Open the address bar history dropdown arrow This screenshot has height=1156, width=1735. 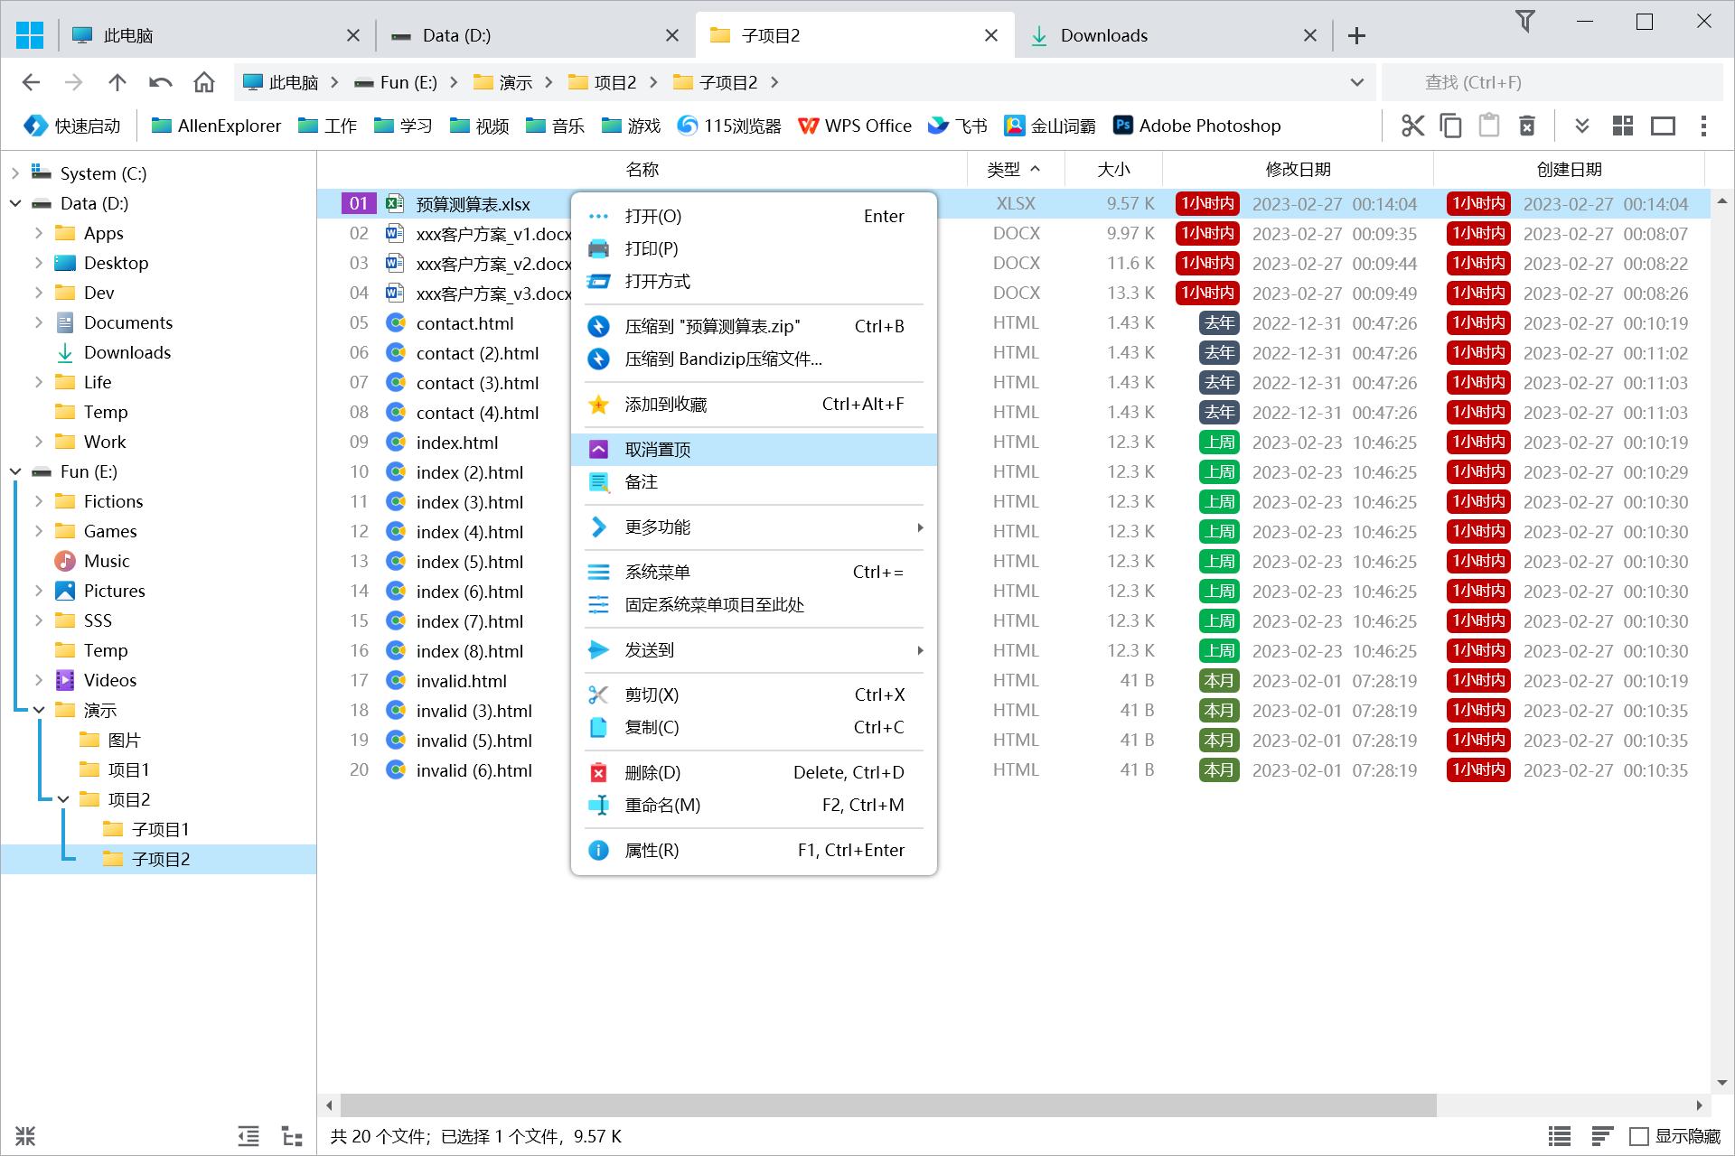(1356, 82)
